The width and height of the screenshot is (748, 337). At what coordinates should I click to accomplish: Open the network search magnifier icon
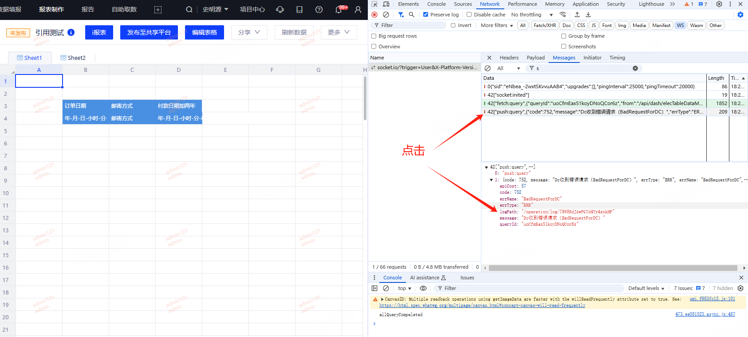(x=412, y=15)
